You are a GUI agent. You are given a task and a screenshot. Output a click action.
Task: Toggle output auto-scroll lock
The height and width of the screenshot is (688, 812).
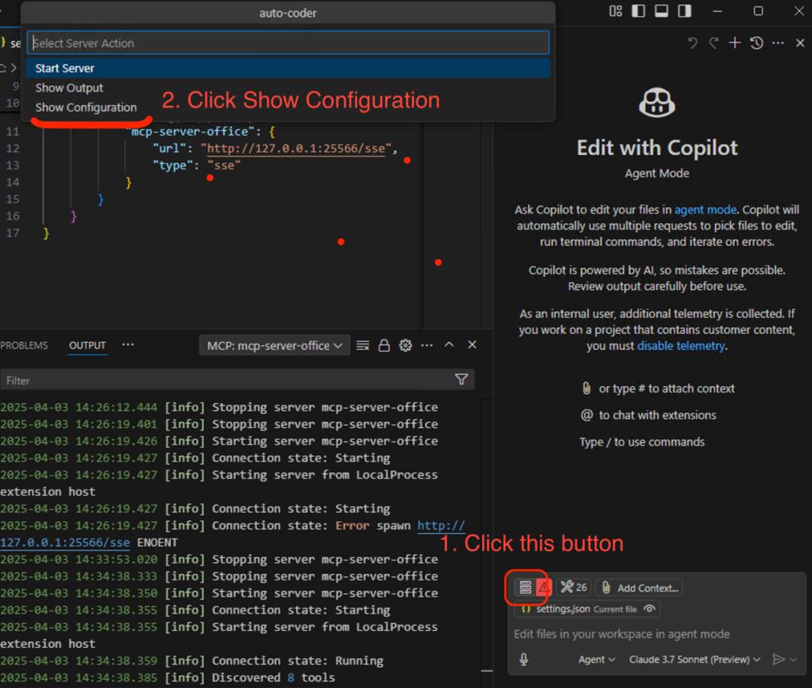pyautogui.click(x=383, y=345)
